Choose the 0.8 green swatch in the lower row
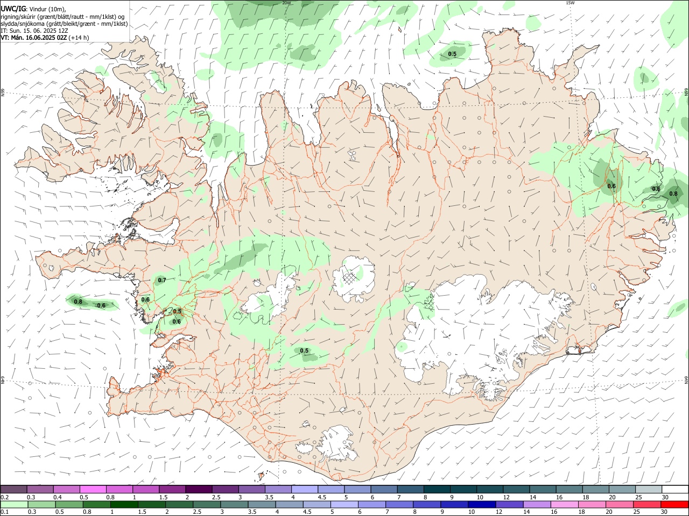 coord(97,504)
